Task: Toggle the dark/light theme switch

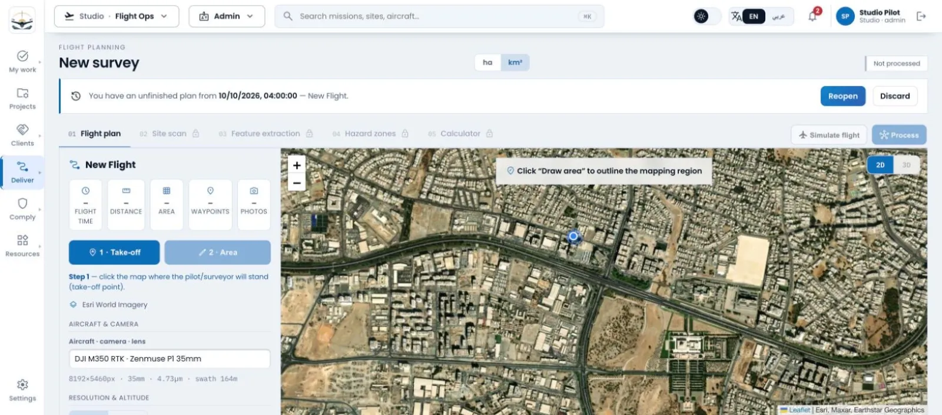Action: click(x=707, y=16)
